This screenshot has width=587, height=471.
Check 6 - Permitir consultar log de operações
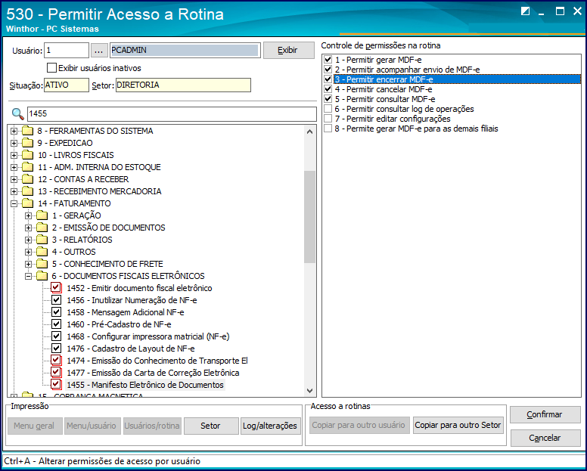click(328, 109)
